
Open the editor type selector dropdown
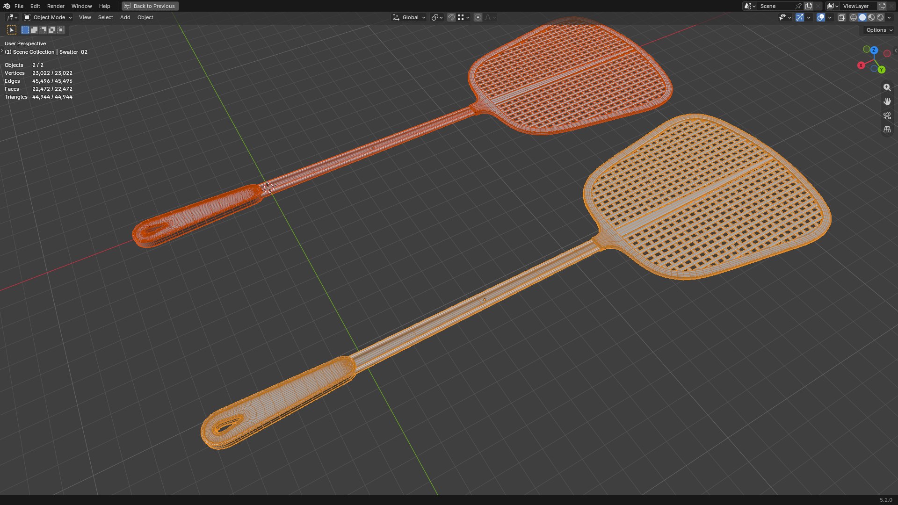[x=12, y=17]
